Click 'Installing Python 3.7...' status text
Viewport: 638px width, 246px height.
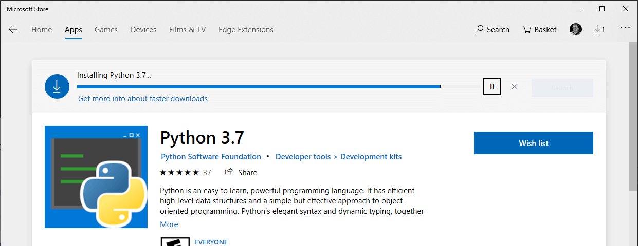pyautogui.click(x=114, y=75)
